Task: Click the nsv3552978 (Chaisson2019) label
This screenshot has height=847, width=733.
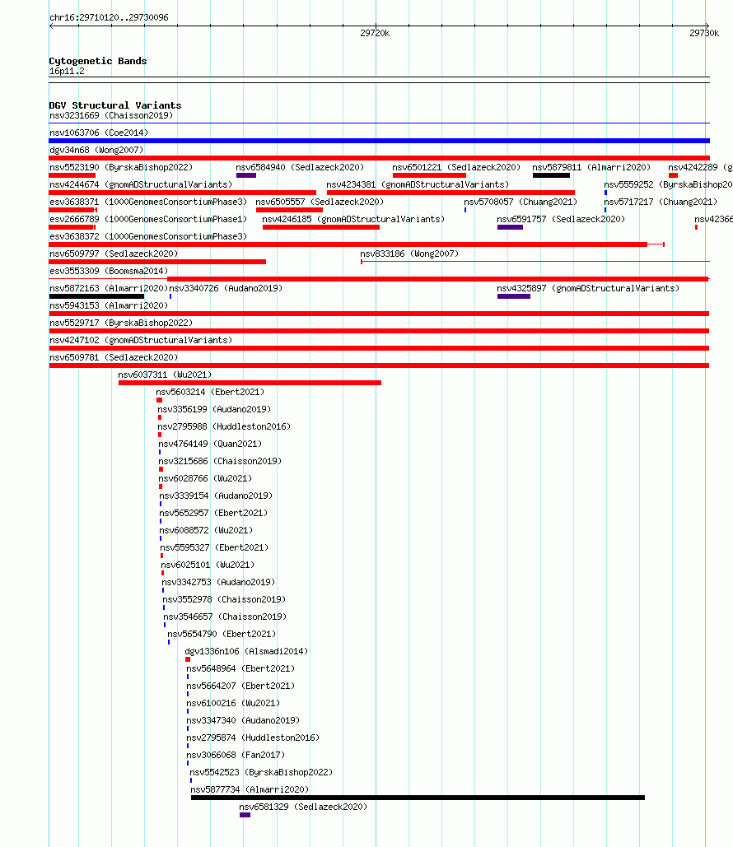Action: pos(224,599)
